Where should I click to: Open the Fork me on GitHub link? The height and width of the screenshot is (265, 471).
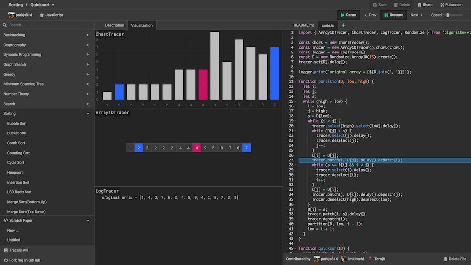pyautogui.click(x=25, y=260)
